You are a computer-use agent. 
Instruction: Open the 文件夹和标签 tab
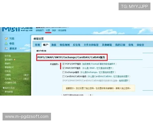[x=91, y=45]
